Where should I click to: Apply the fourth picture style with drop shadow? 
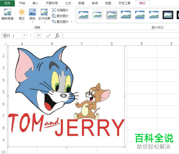[x=126, y=15]
